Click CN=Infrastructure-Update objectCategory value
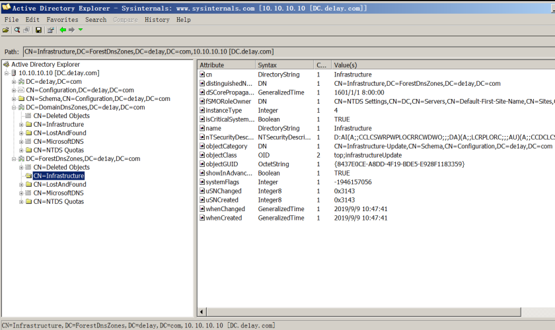The height and width of the screenshot is (330, 555). coord(443,146)
